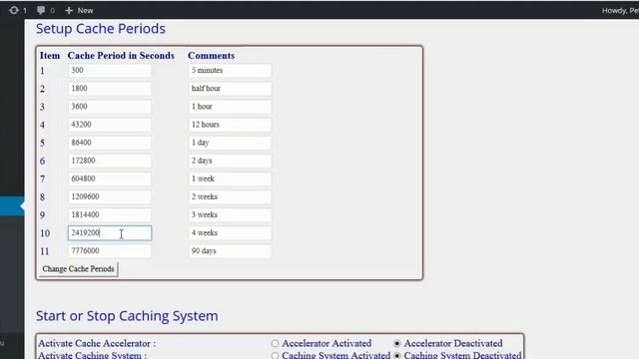Click the comment field '12 hours'

tap(230, 125)
